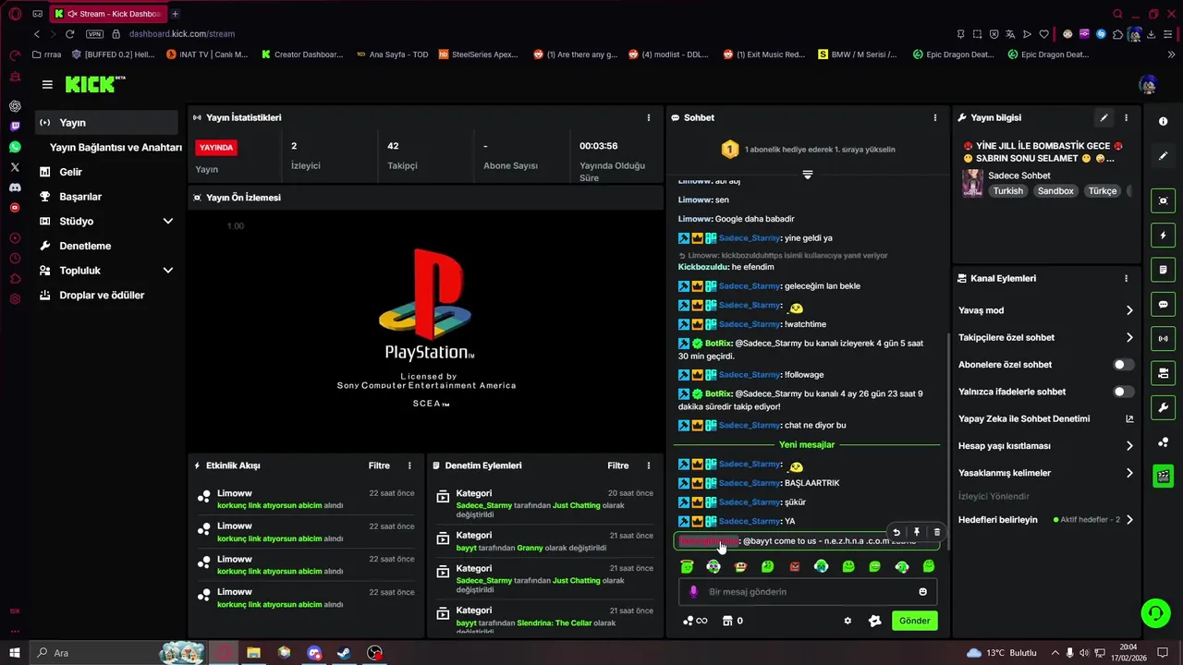1183x665 pixels.
Task: Click the wrench icon in right rail
Action: [x=1163, y=407]
